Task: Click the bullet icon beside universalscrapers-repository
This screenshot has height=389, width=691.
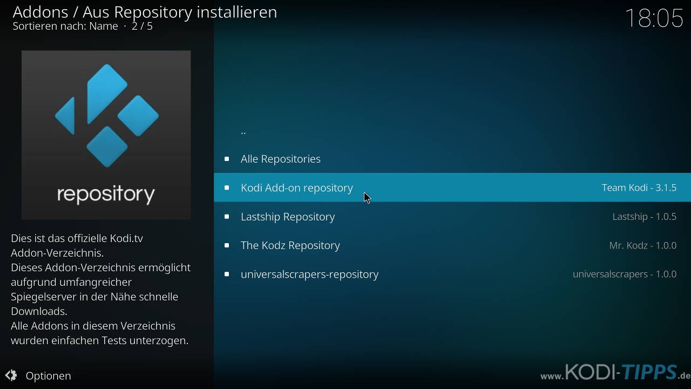Action: tap(227, 274)
